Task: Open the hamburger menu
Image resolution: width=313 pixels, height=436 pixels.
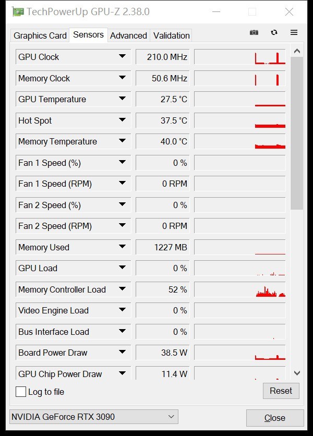Action: point(294,32)
